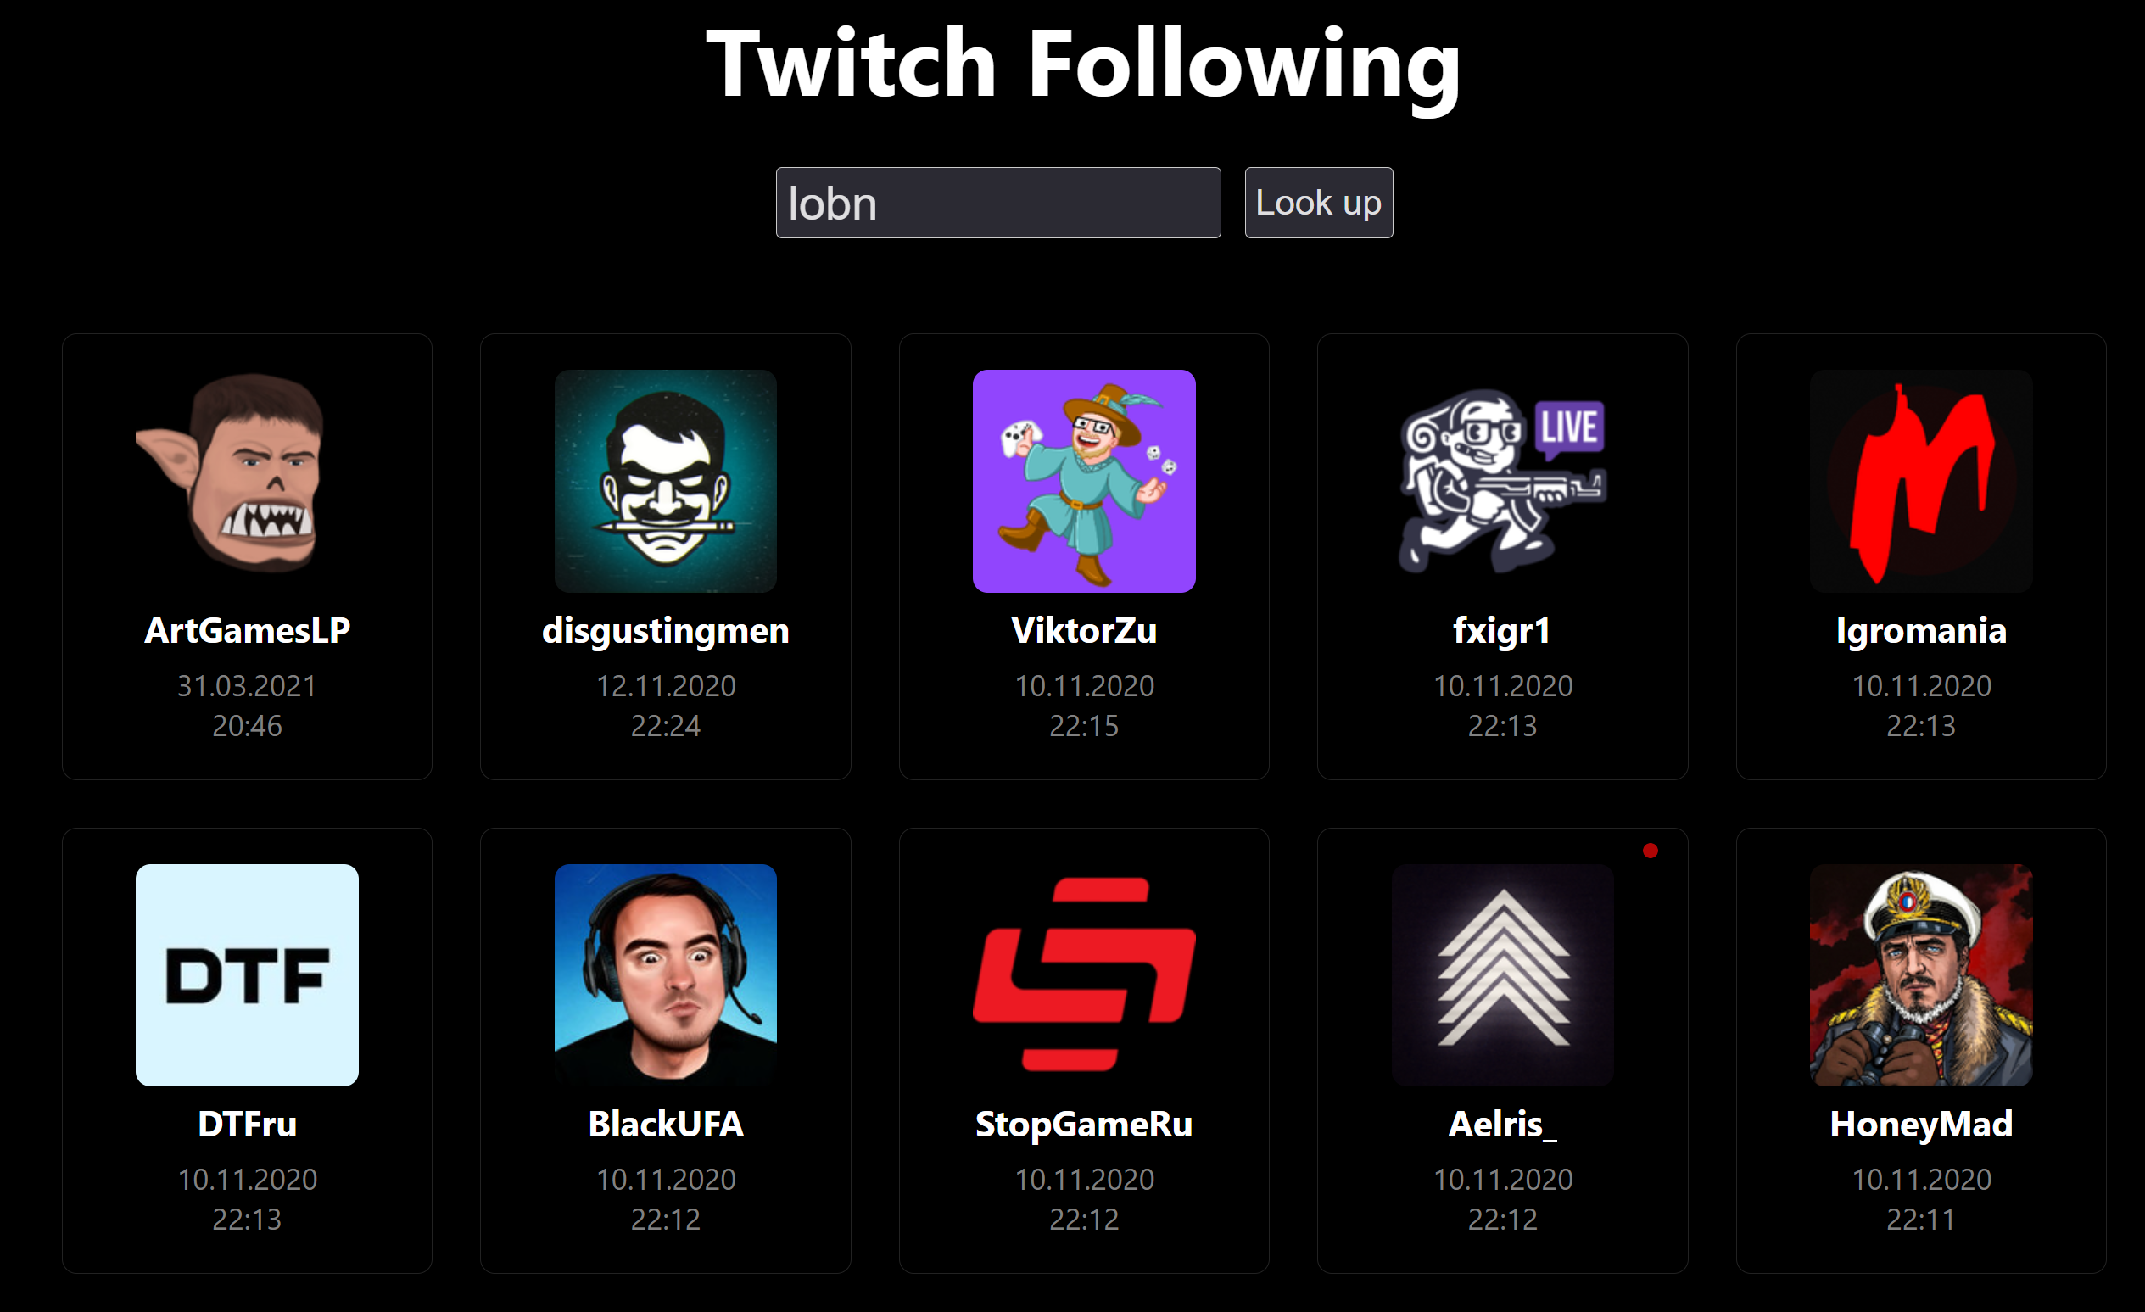
Task: Open the ArtGamesLP channel name link
Action: [x=247, y=630]
